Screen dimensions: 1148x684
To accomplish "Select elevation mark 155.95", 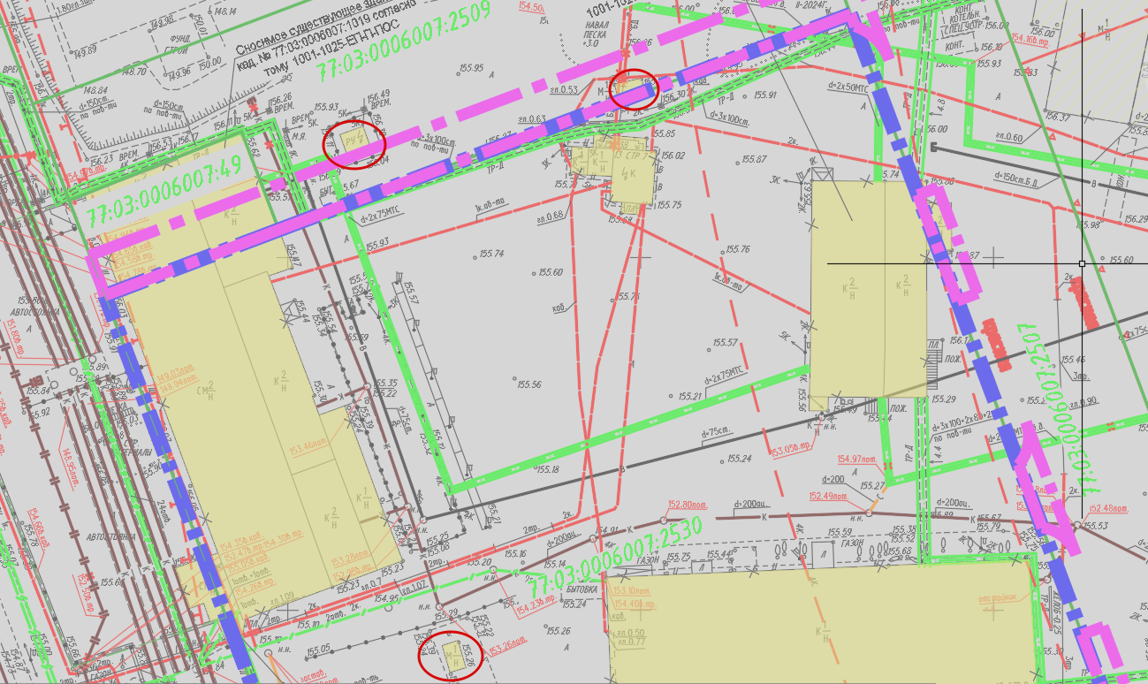I will coord(473,68).
